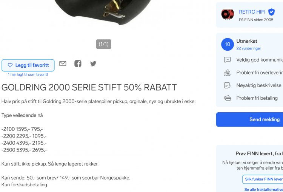The height and width of the screenshot is (192, 283).
Task: Open Se alle fraktalternativer link
Action: pyautogui.click(x=263, y=189)
